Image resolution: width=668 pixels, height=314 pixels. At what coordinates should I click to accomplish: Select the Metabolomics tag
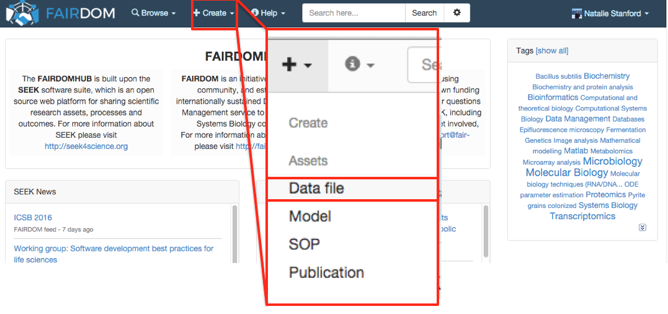coord(612,151)
